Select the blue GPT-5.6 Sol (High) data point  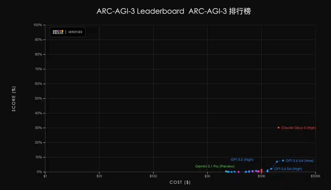click(x=271, y=169)
